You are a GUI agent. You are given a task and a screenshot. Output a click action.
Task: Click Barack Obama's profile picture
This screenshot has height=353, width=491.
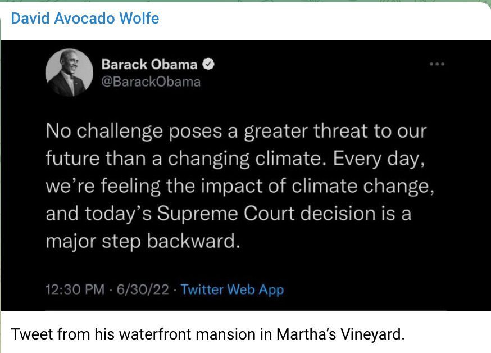[x=69, y=72]
